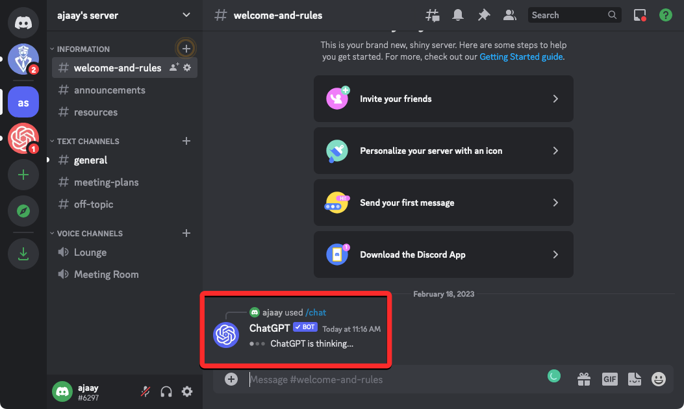The height and width of the screenshot is (409, 684).
Task: Select the 'as' server icon
Action: click(23, 102)
